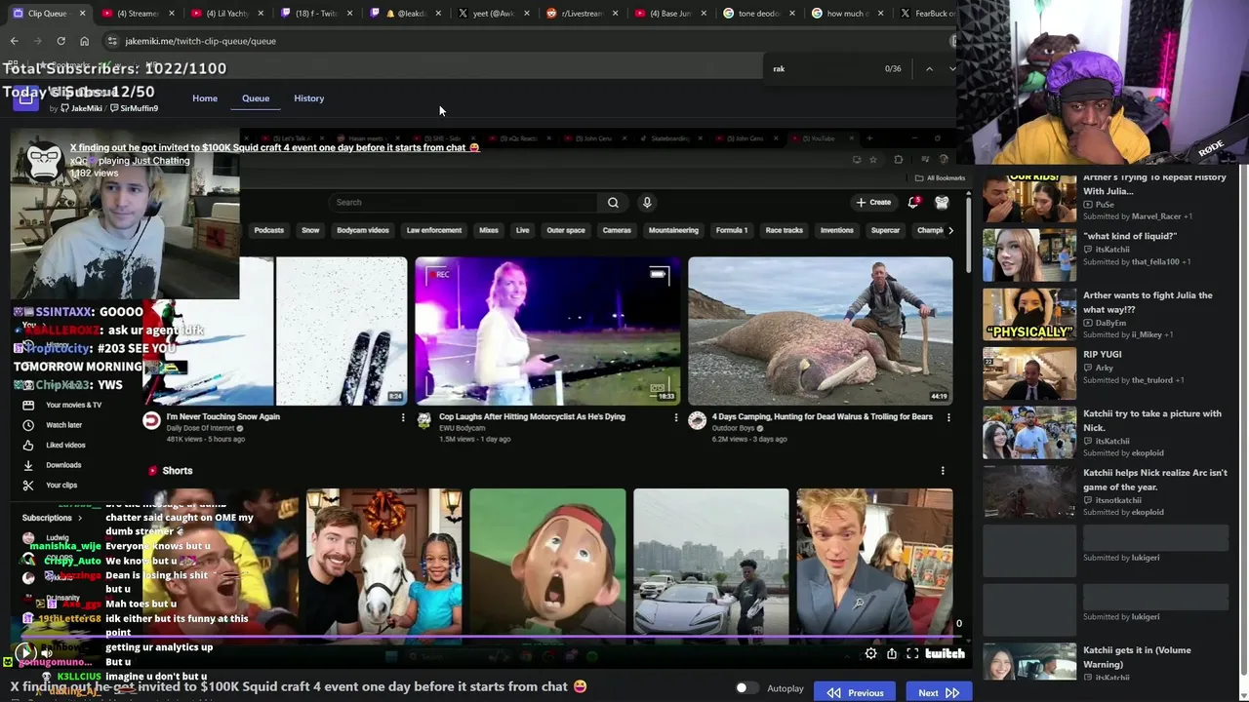Skip to the Next clip
Screen dimensions: 1249x702
[x=939, y=692]
